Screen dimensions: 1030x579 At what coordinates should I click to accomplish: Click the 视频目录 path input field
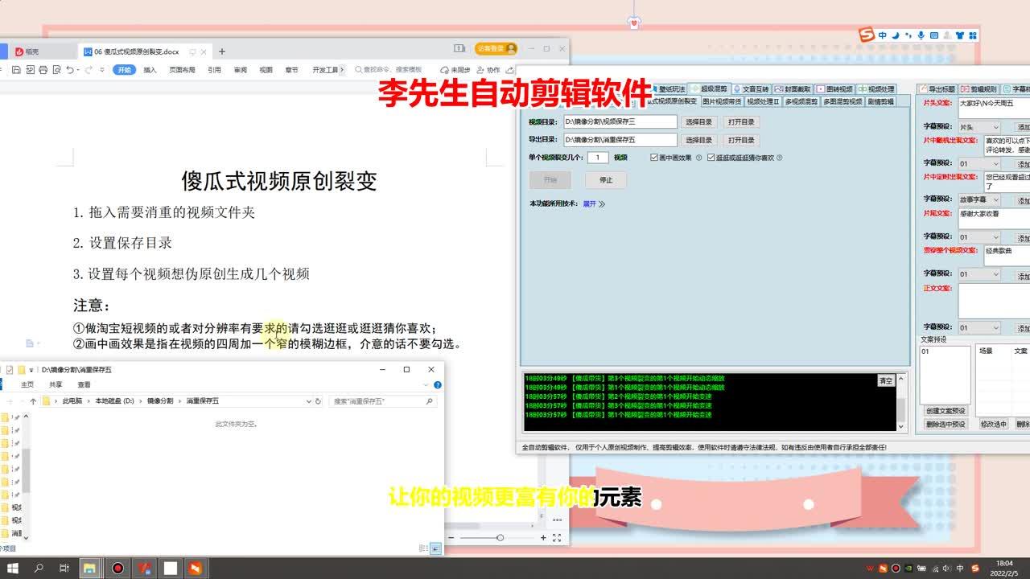[620, 122]
